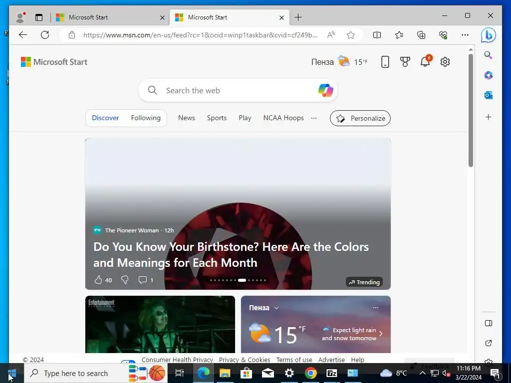Show more categories ellipsis after NCAA Hoops
This screenshot has width=511, height=383.
pyautogui.click(x=314, y=118)
